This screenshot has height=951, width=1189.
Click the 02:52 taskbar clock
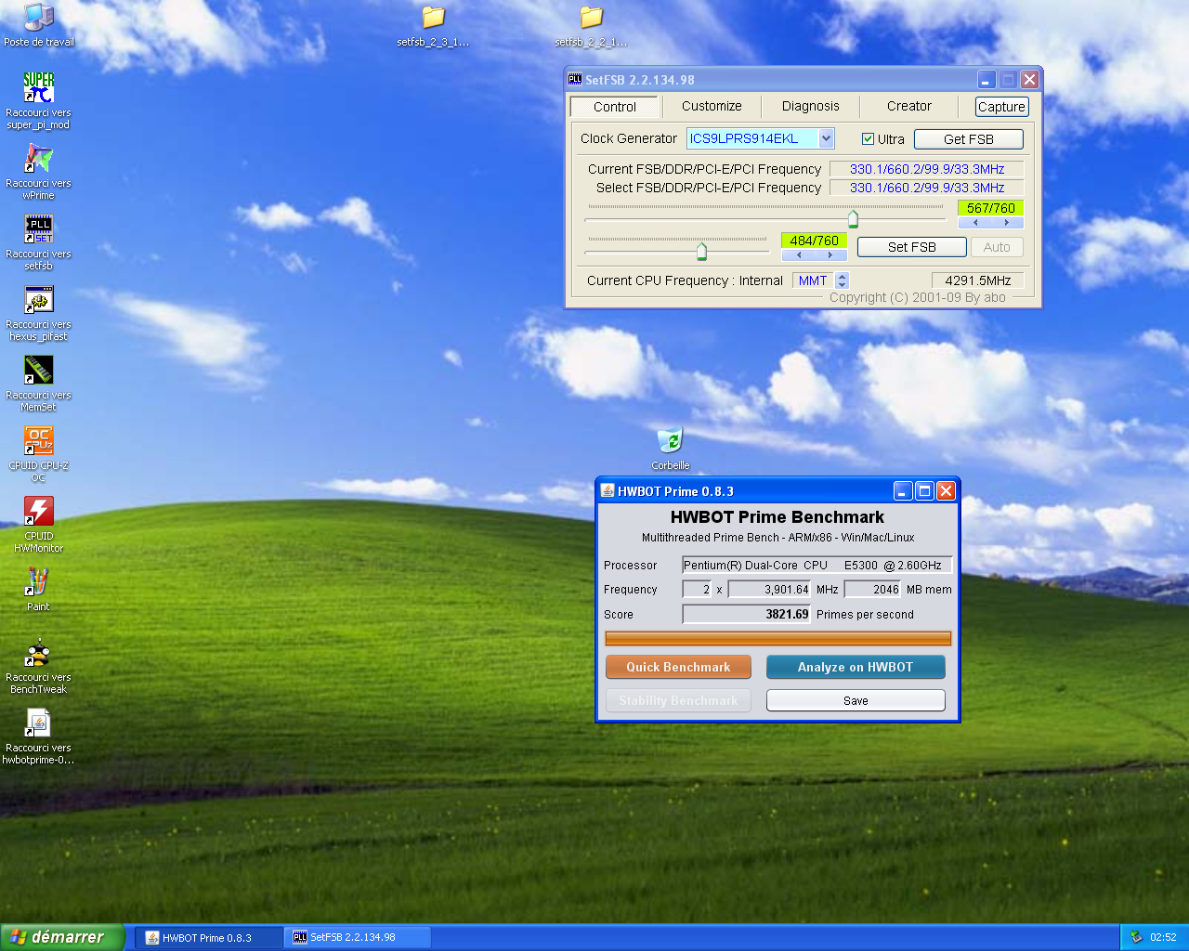[1163, 937]
